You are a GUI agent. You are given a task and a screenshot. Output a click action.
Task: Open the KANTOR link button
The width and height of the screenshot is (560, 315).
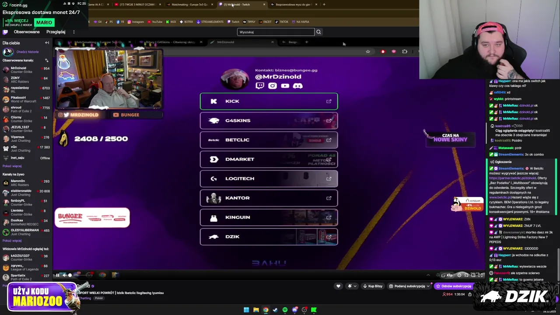269,198
